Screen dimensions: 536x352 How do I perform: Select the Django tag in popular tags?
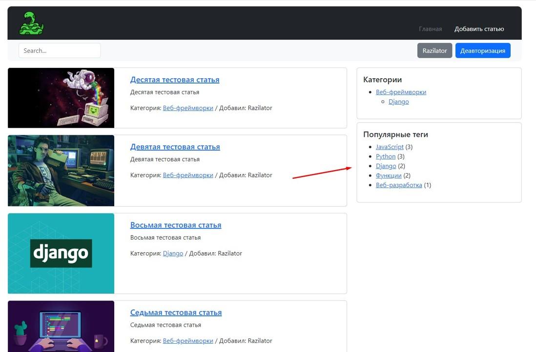(386, 166)
